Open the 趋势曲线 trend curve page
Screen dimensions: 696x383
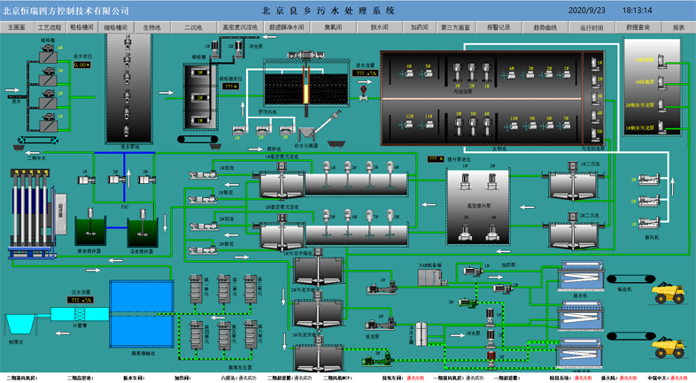click(x=545, y=27)
